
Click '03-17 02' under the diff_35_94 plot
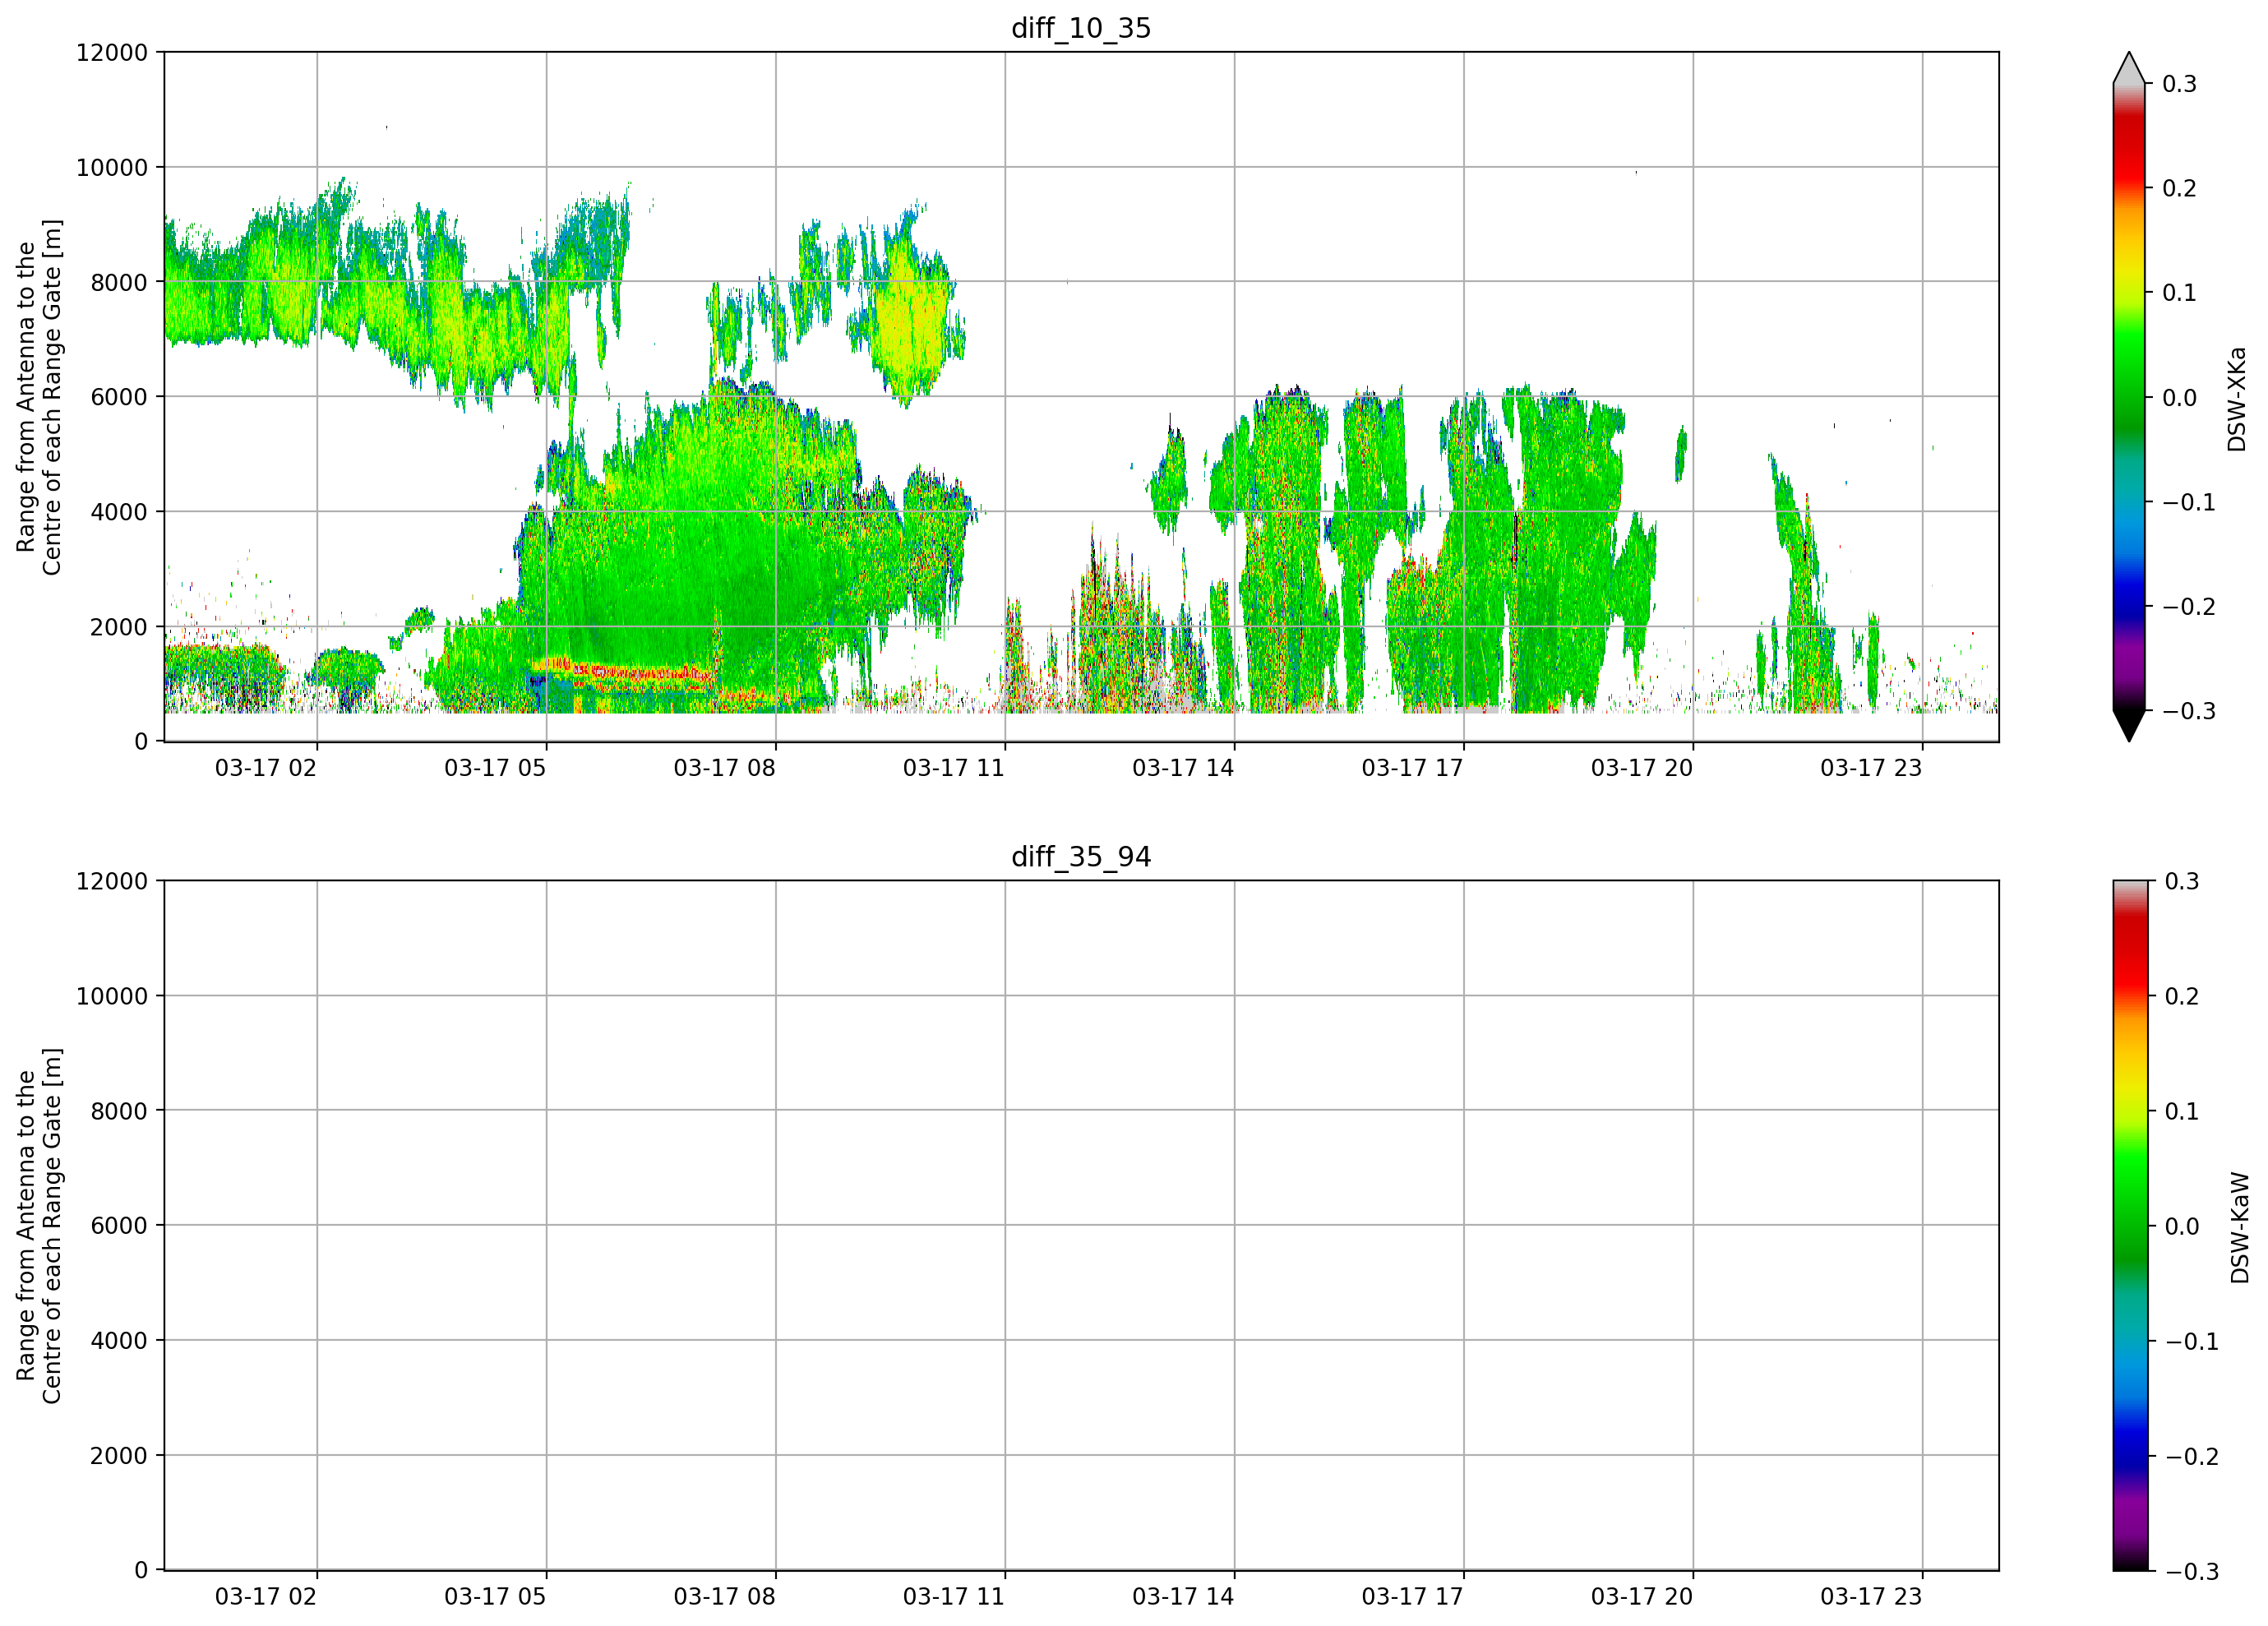266,1597
